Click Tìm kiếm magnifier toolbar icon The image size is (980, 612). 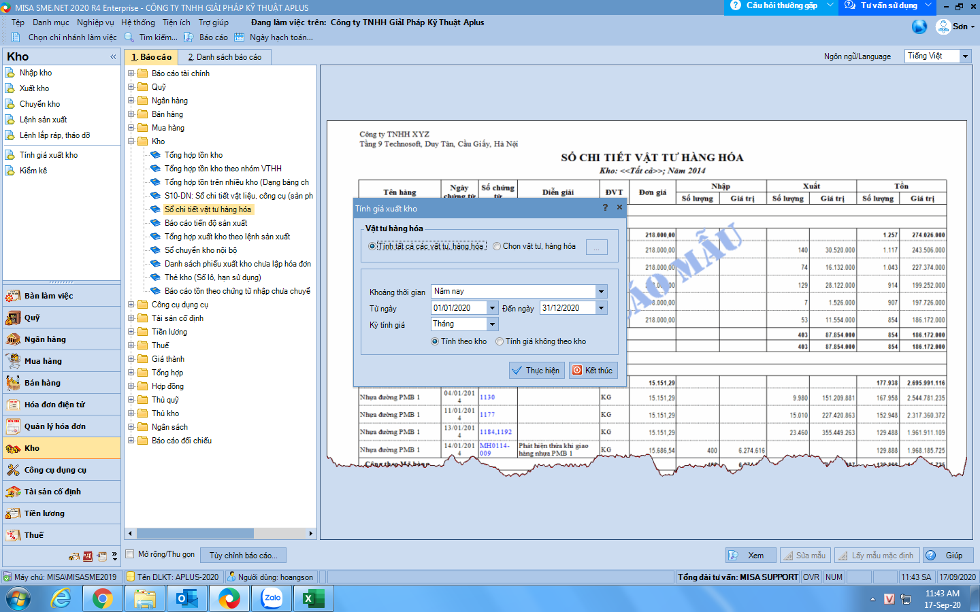pyautogui.click(x=129, y=37)
